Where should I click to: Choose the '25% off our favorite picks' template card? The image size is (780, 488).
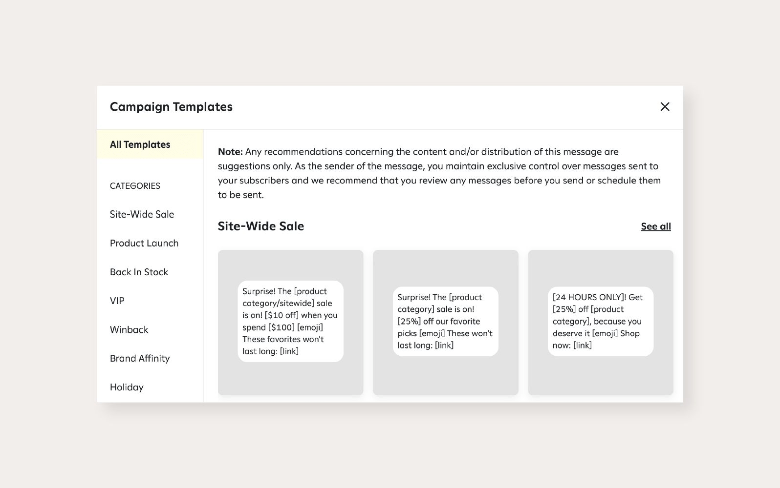(445, 381)
